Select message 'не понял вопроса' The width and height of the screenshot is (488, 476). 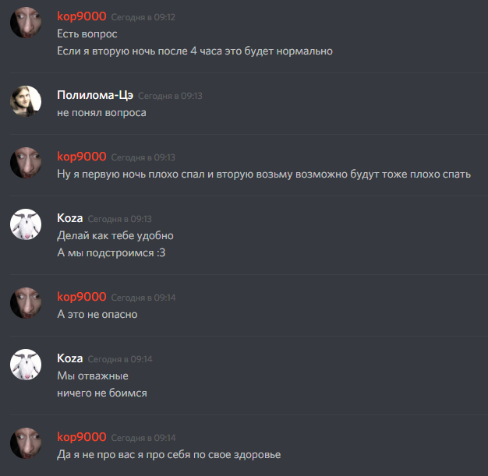coord(101,113)
